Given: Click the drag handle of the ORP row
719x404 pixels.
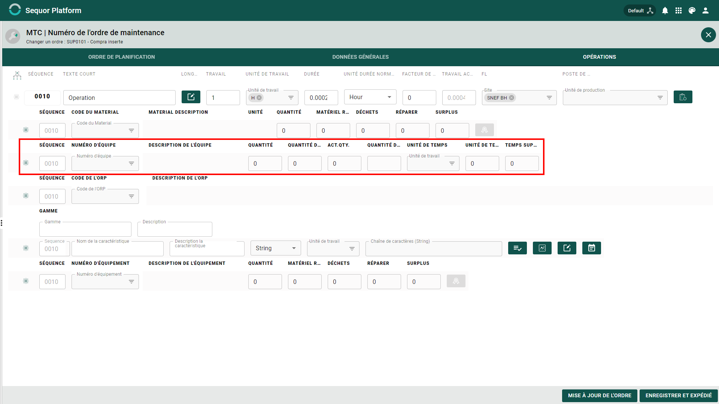Looking at the screenshot, I should (26, 196).
